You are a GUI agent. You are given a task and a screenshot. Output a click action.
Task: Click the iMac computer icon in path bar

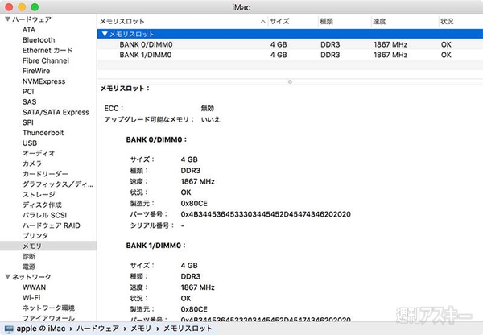pos(9,329)
